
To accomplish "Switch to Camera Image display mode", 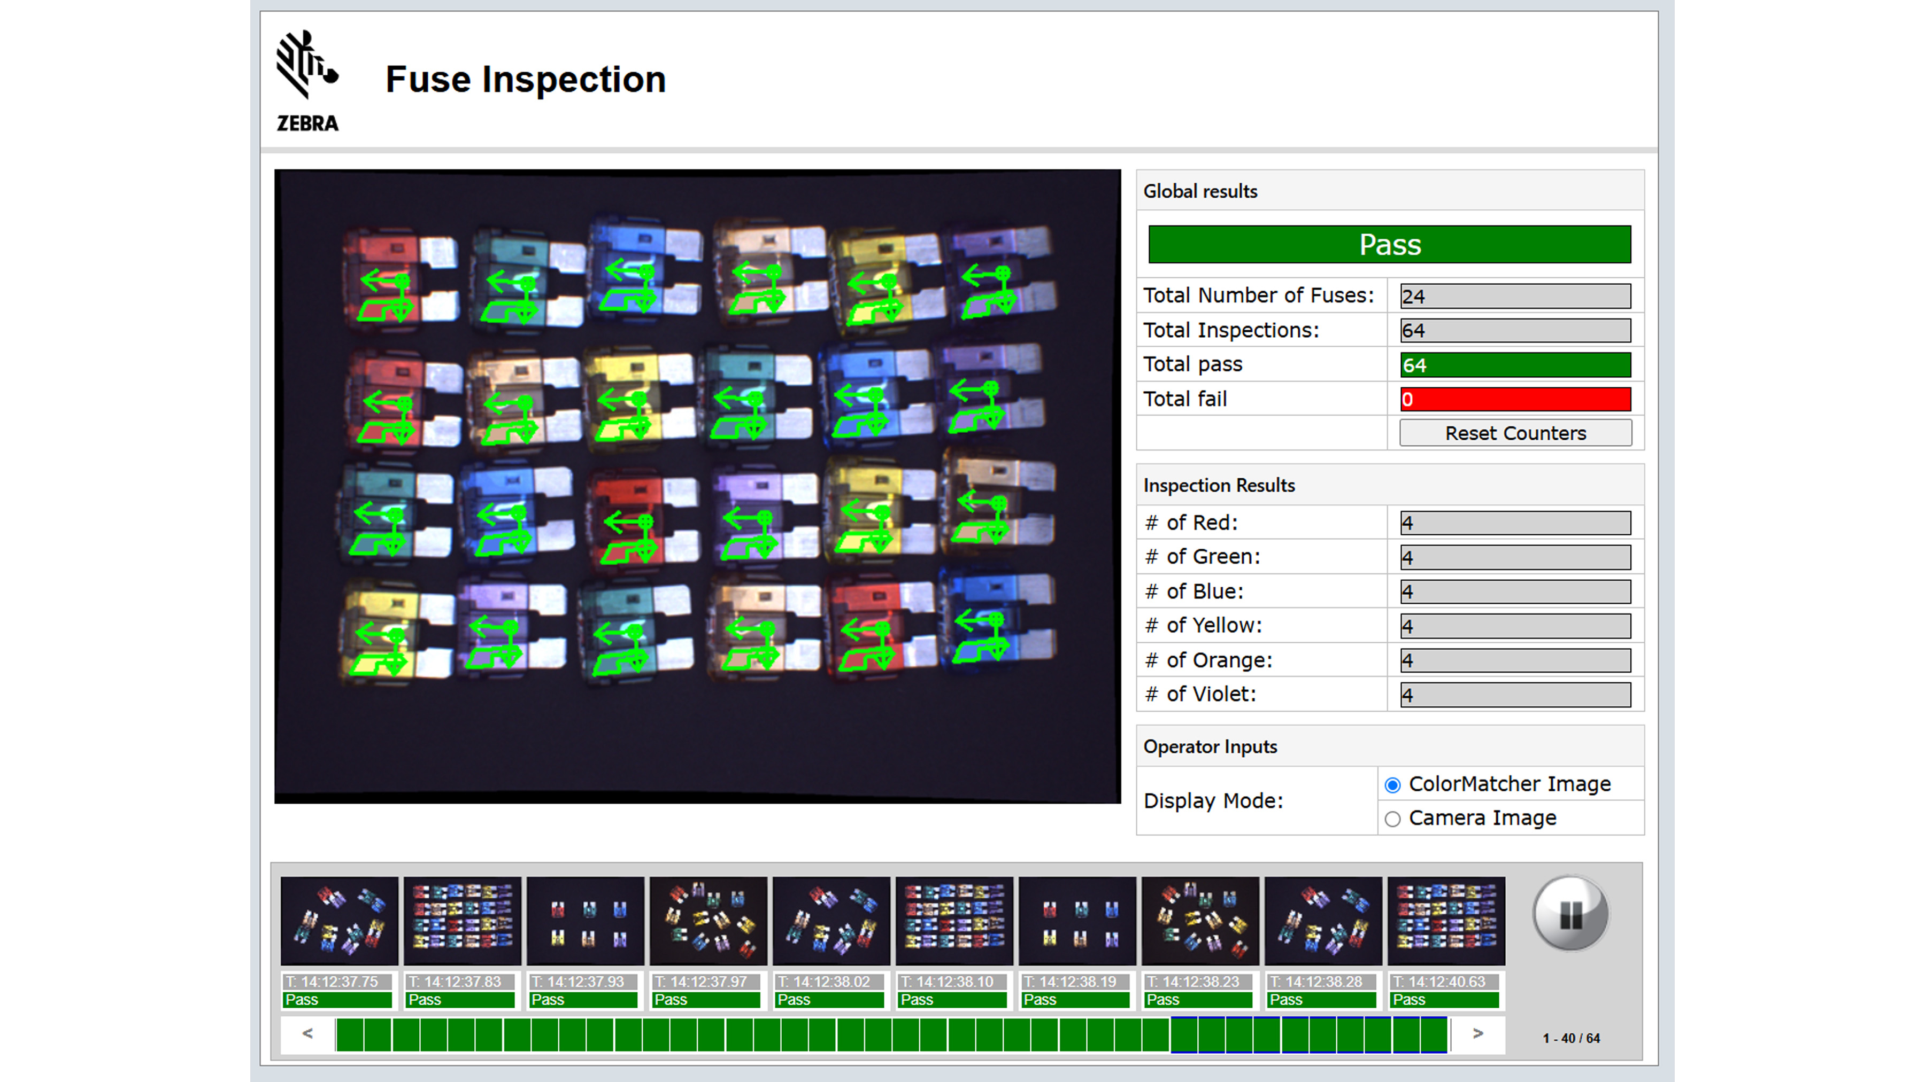I will click(1393, 819).
